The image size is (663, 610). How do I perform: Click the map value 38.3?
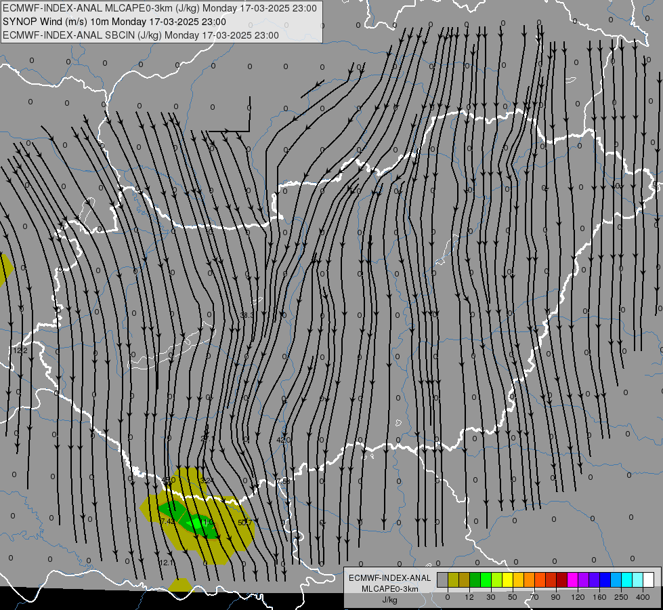pos(247,315)
